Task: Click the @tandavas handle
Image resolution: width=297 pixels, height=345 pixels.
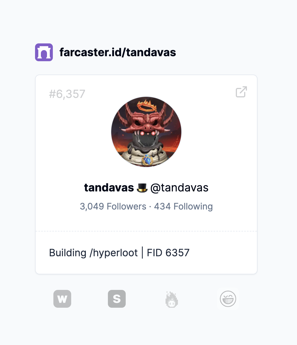Action: tap(179, 188)
